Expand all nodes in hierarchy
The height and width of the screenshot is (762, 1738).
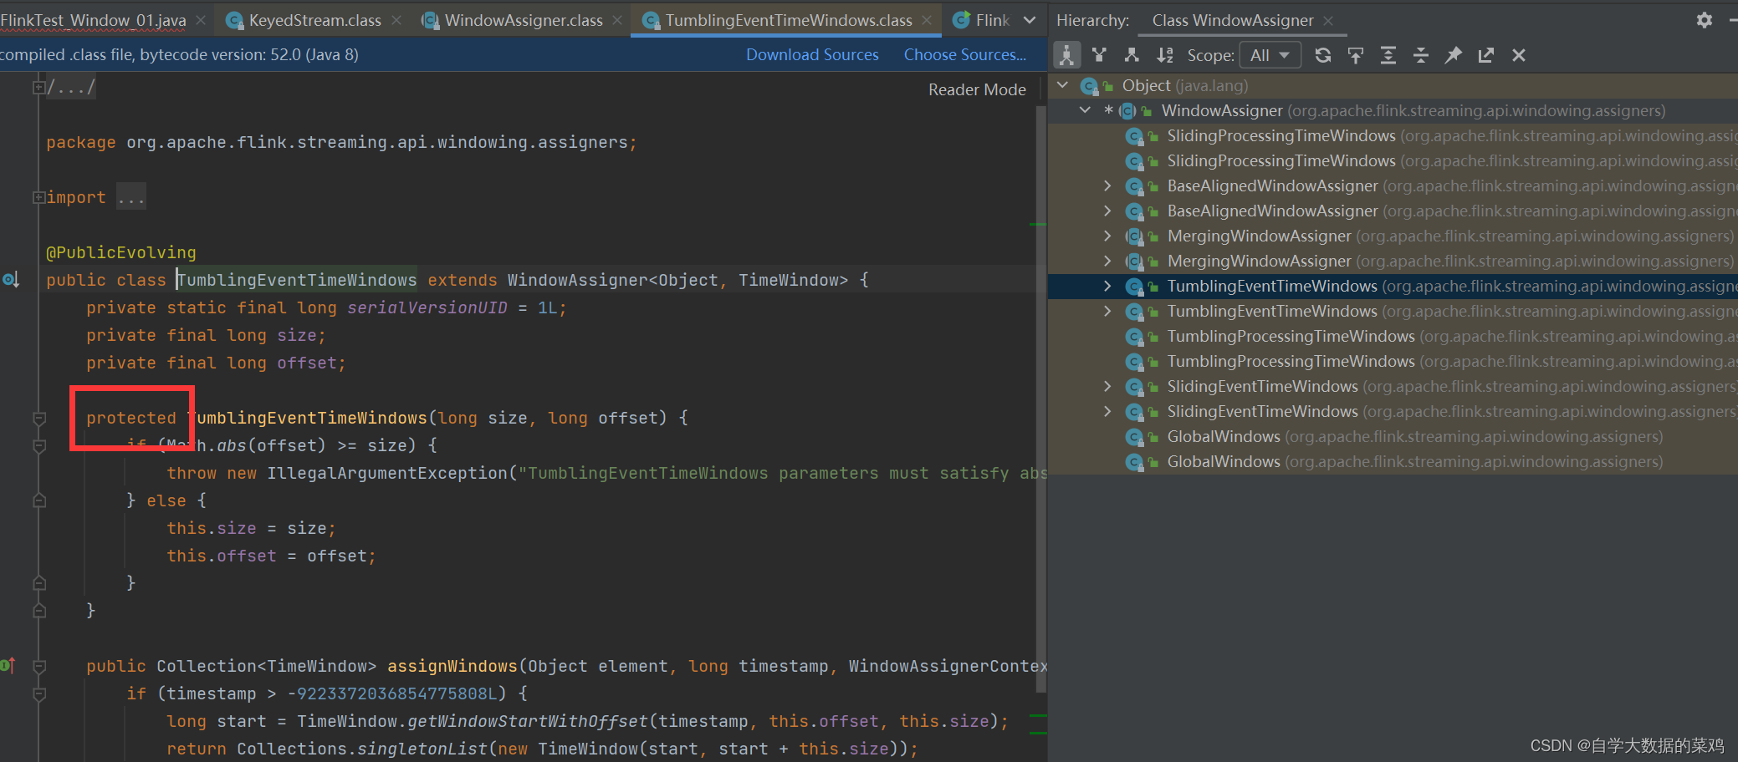(1388, 55)
